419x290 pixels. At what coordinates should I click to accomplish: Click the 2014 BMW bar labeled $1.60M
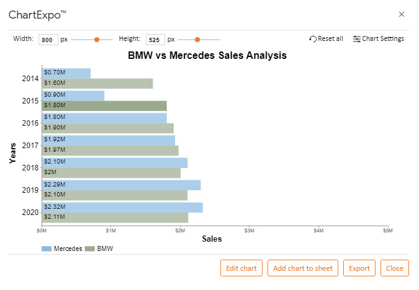tap(97, 84)
